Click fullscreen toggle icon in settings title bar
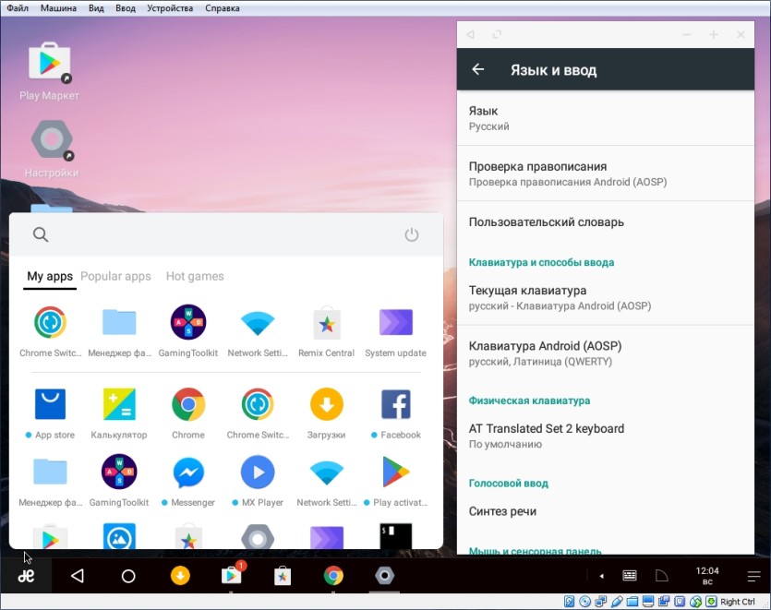The image size is (771, 610). click(x=497, y=34)
